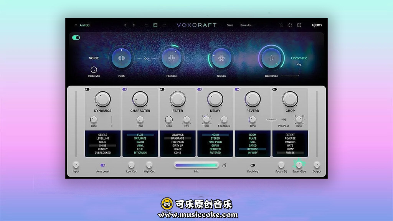Click the Chop Pre/Post routing arrow icon
The image size is (393, 221).
point(283,120)
